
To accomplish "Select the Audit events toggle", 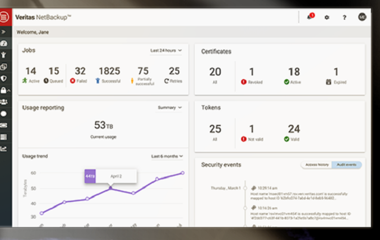I will click(346, 165).
